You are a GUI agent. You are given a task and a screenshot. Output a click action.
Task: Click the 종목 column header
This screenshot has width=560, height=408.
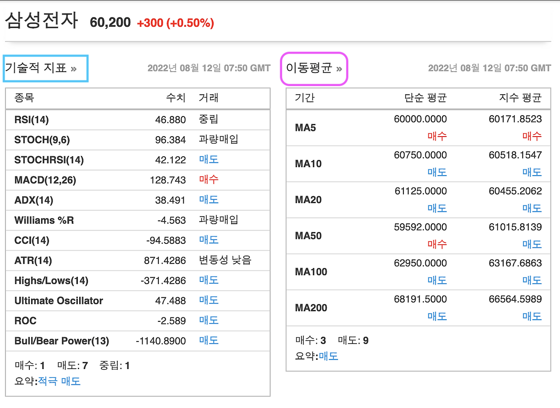[x=24, y=98]
